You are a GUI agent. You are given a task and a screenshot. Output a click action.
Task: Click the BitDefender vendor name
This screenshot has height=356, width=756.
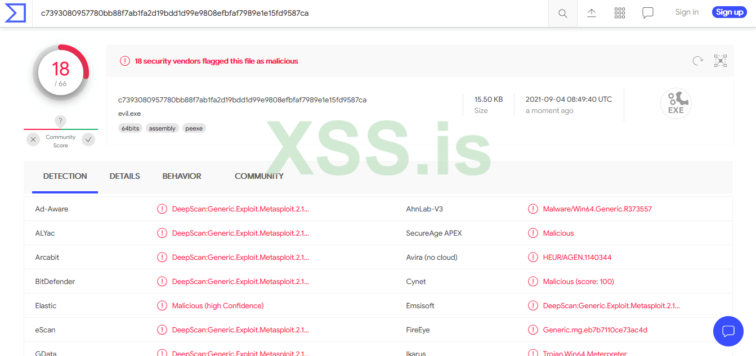(x=55, y=282)
